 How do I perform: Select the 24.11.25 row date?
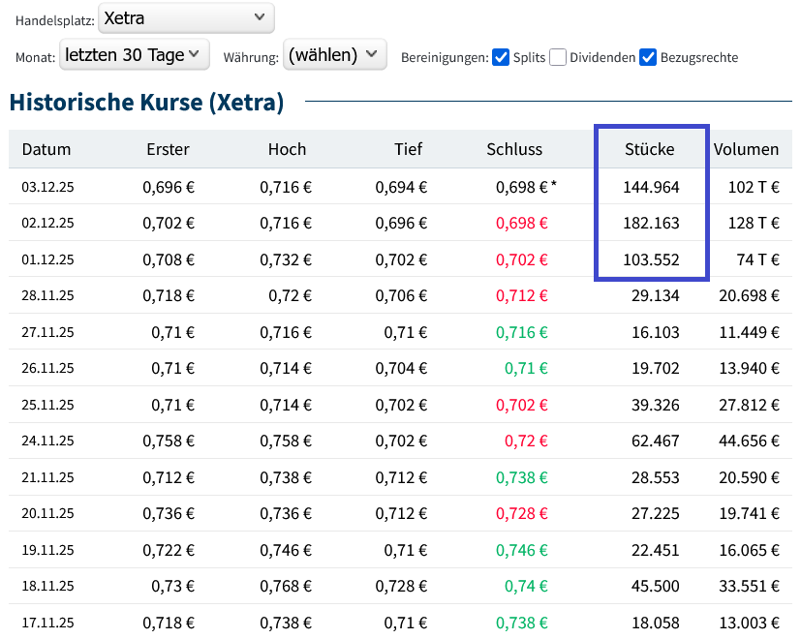tap(47, 441)
